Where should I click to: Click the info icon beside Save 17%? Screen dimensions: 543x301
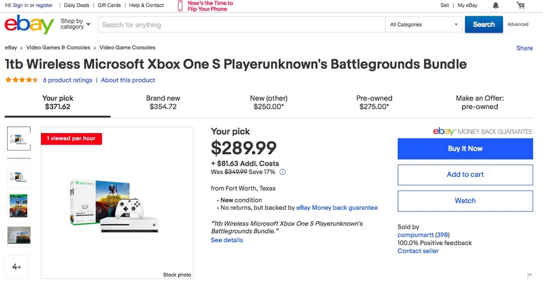point(282,172)
